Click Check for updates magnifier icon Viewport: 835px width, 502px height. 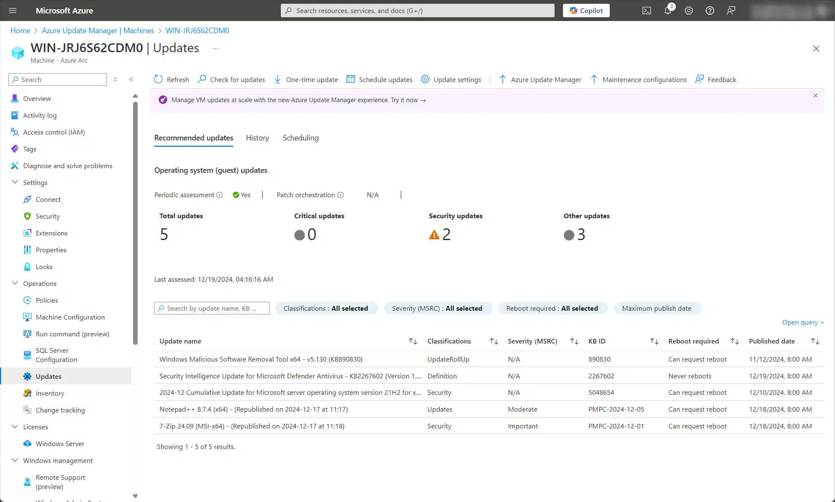click(202, 79)
